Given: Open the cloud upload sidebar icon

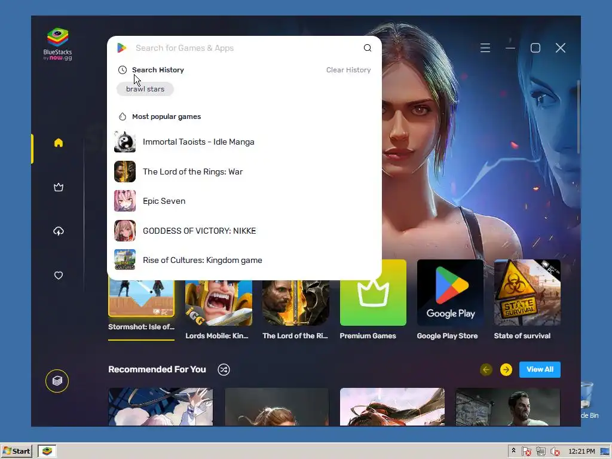Looking at the screenshot, I should [x=59, y=231].
